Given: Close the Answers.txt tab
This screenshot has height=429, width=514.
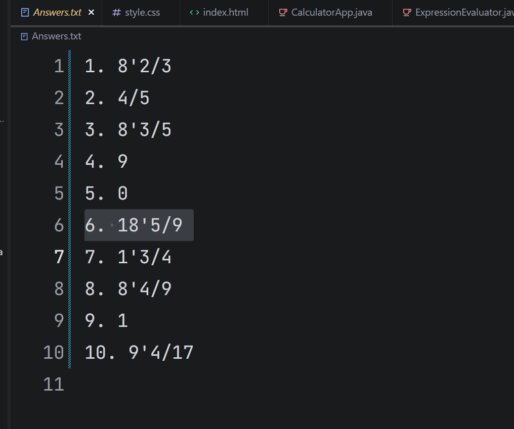Looking at the screenshot, I should (x=92, y=13).
